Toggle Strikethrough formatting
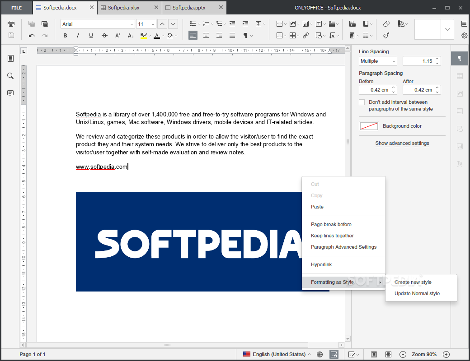The width and height of the screenshot is (470, 361). click(x=104, y=36)
